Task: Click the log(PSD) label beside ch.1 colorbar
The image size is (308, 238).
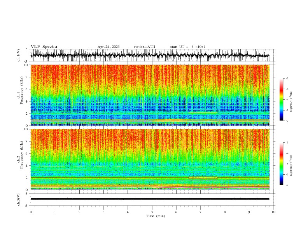Action: [x=291, y=101]
